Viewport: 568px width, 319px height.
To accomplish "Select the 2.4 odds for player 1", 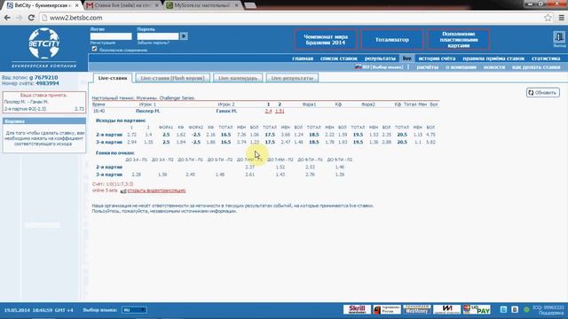I will (x=268, y=111).
